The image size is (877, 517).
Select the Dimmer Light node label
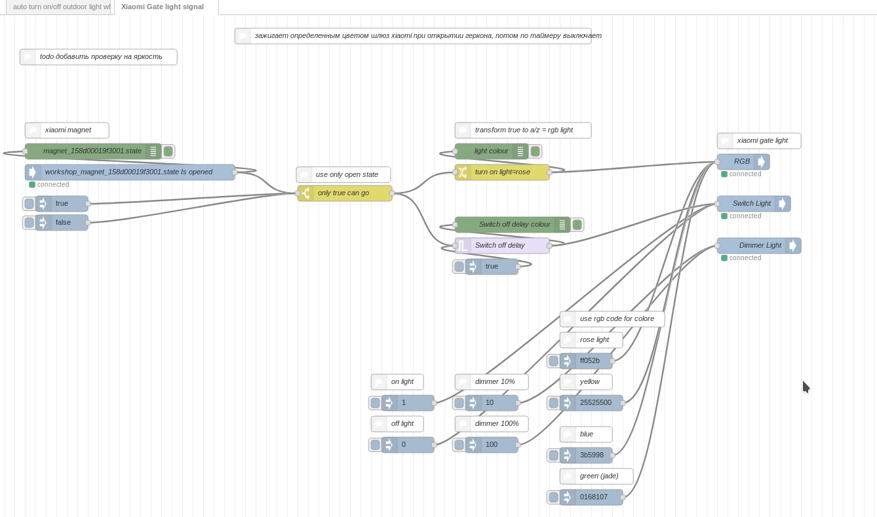pyautogui.click(x=760, y=246)
